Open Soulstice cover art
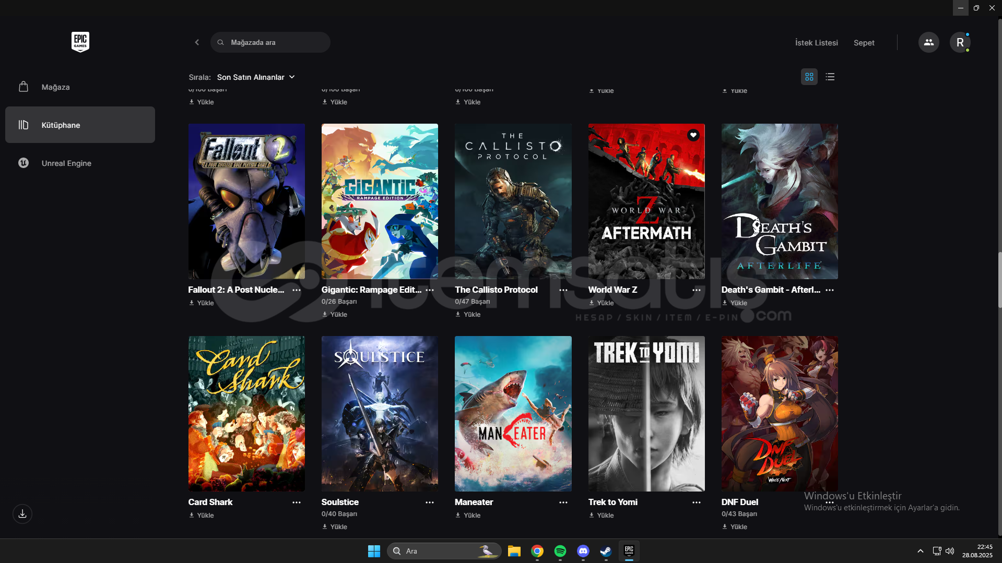1002x563 pixels. point(380,414)
